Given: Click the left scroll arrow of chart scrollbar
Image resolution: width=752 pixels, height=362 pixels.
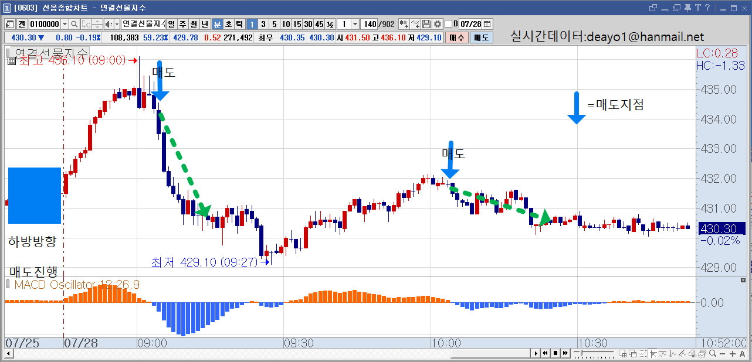Looking at the screenshot, I should pos(9,353).
